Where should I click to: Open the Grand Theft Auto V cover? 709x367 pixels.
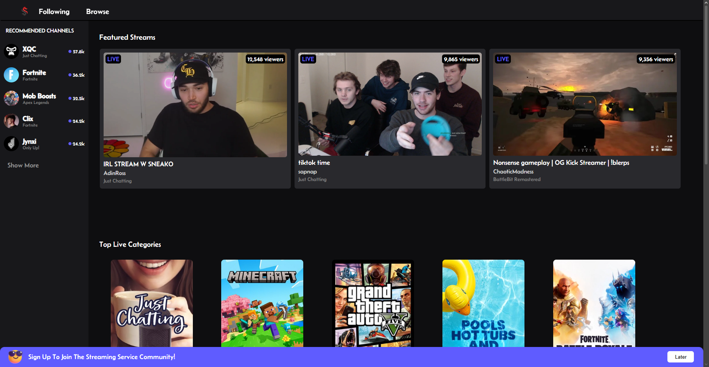tap(373, 303)
